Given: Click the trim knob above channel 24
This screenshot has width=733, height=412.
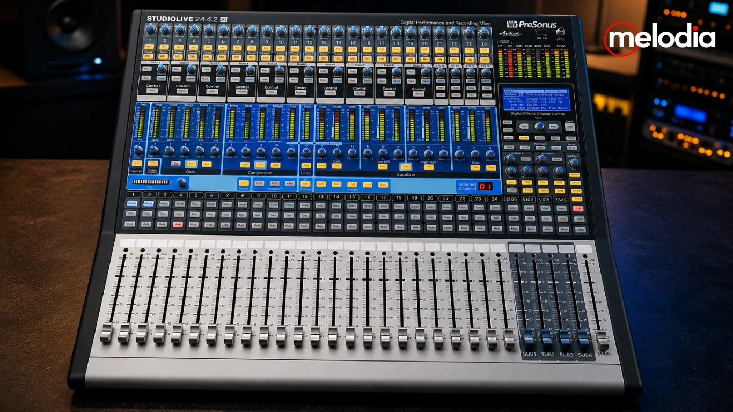Looking at the screenshot, I should [483, 33].
